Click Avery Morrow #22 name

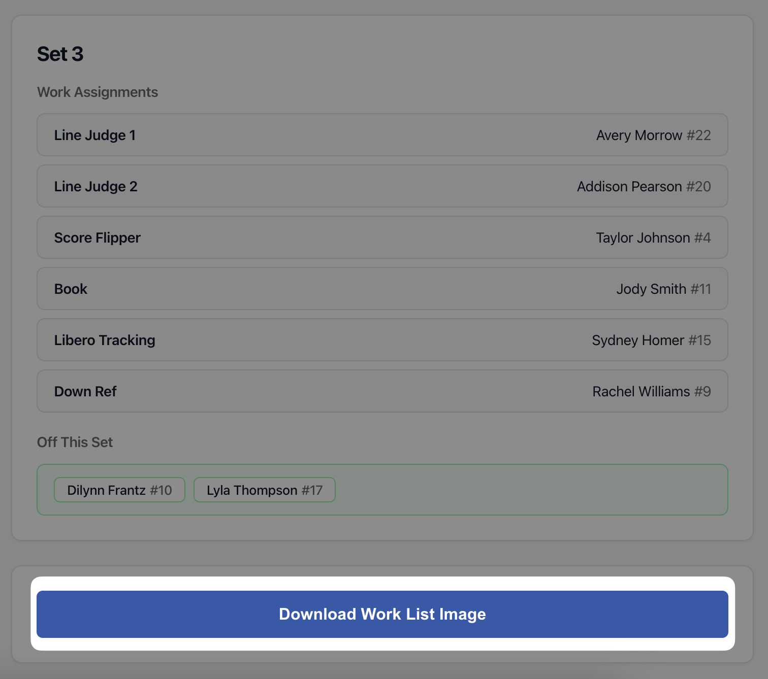[x=653, y=135]
